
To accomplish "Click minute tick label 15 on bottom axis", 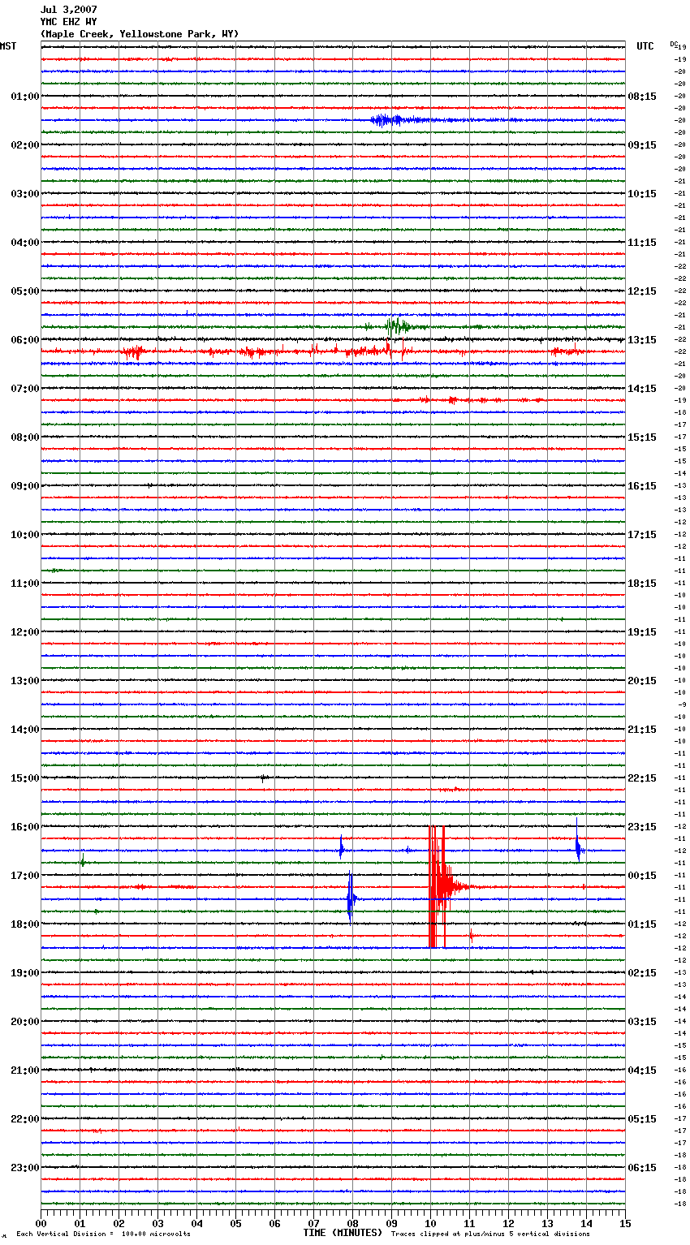I will point(625,1223).
